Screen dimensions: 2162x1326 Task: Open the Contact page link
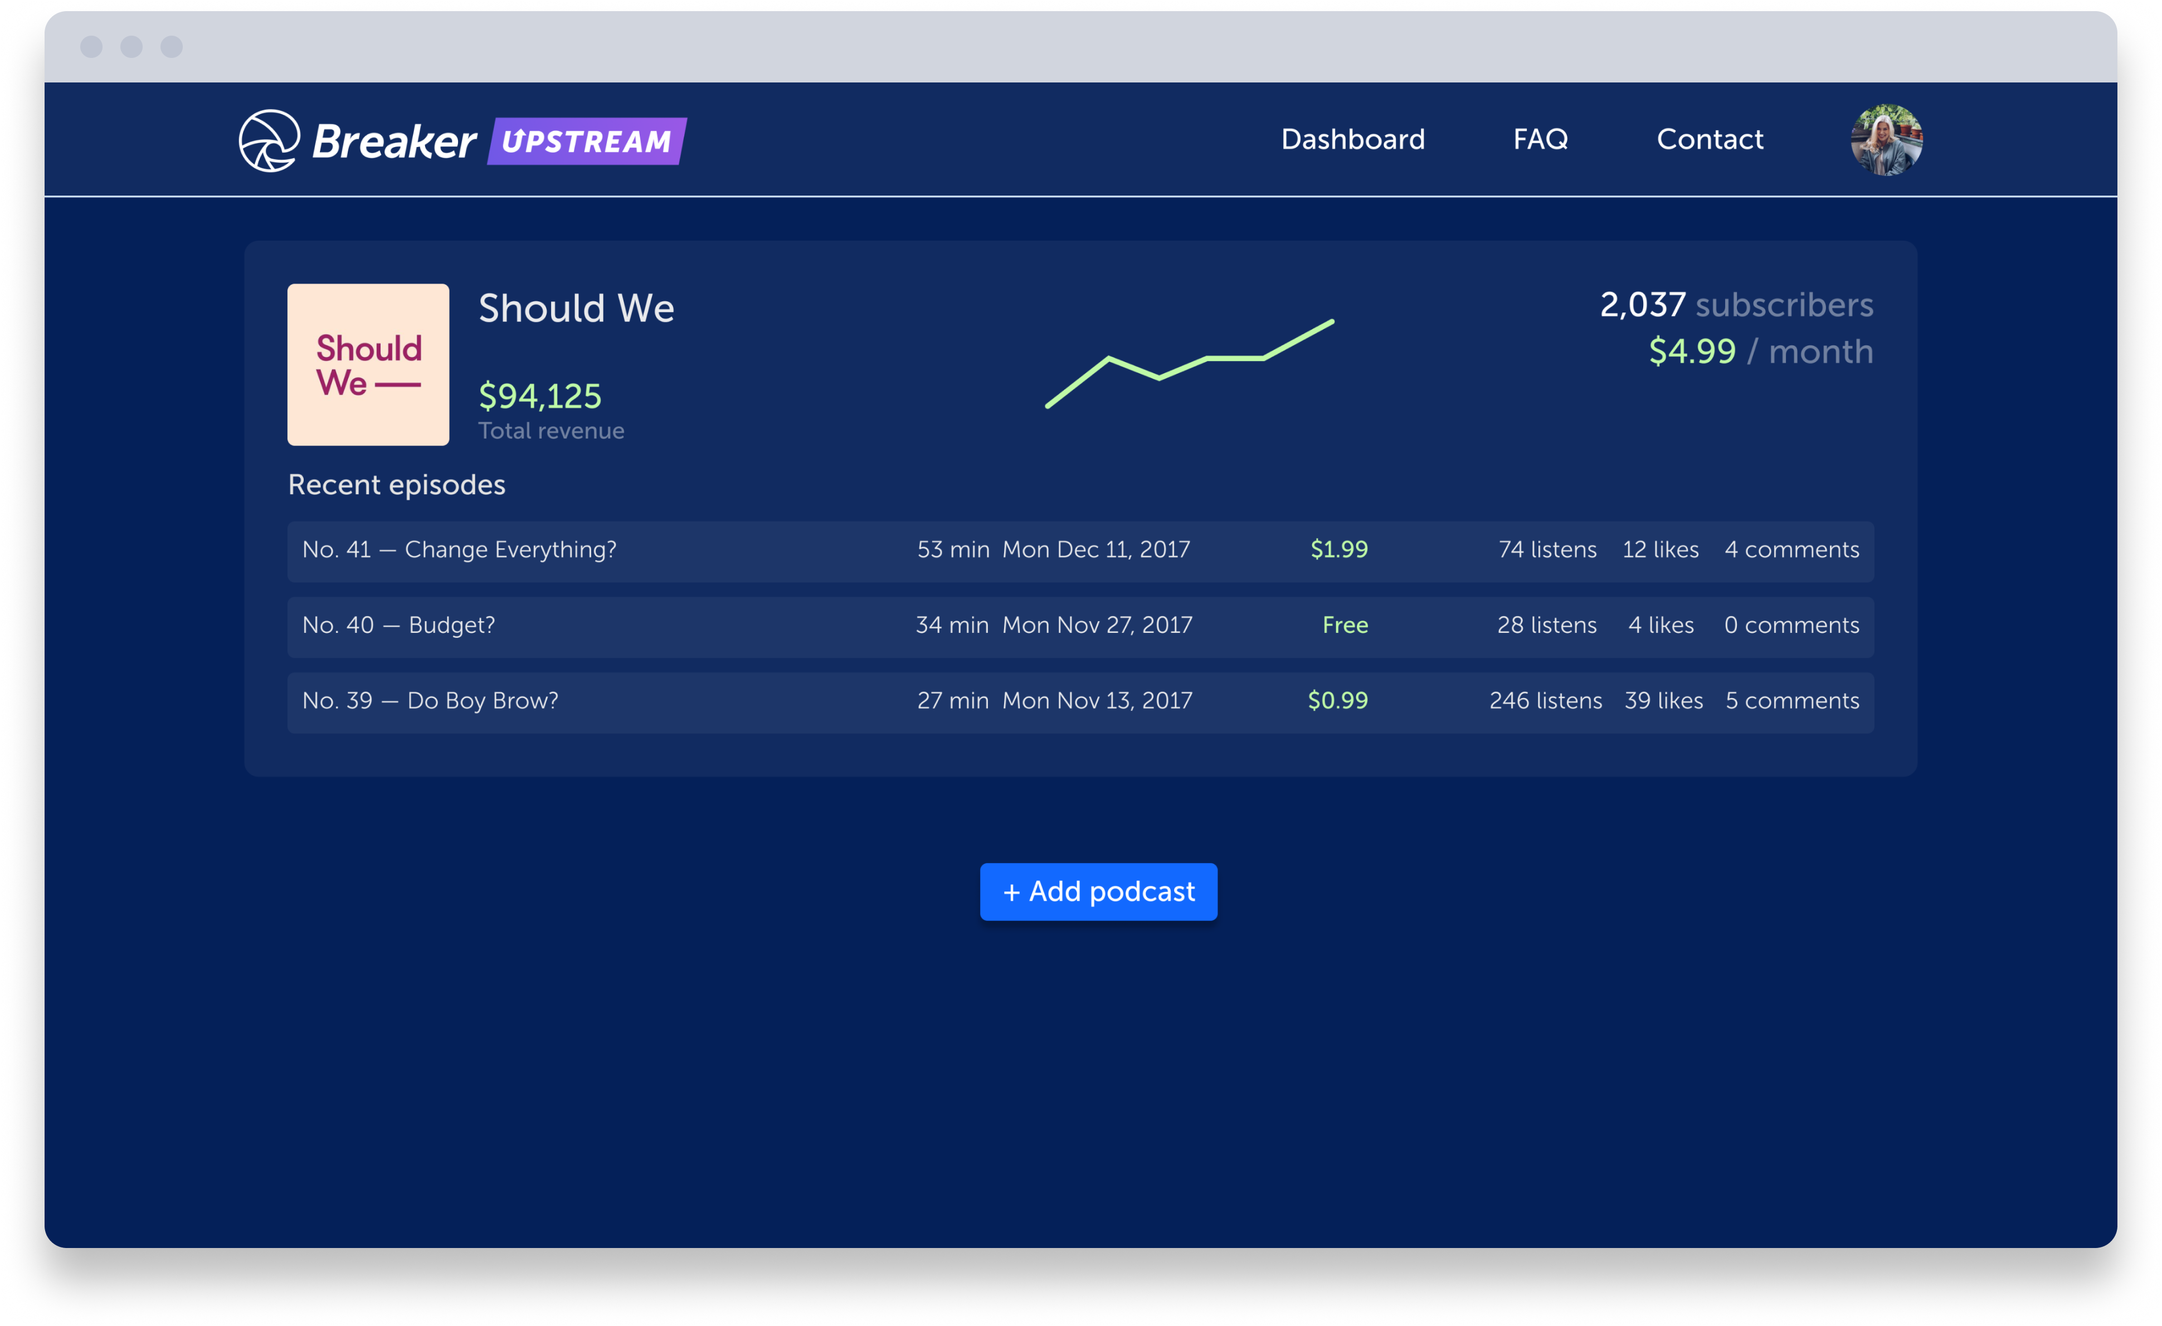(x=1709, y=139)
